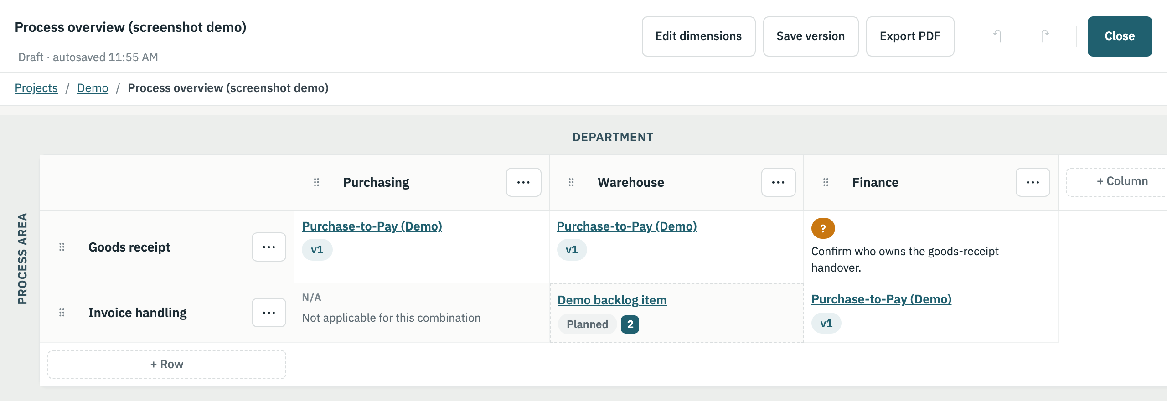Click the redo arrow icon
This screenshot has width=1167, height=401.
tap(1045, 36)
